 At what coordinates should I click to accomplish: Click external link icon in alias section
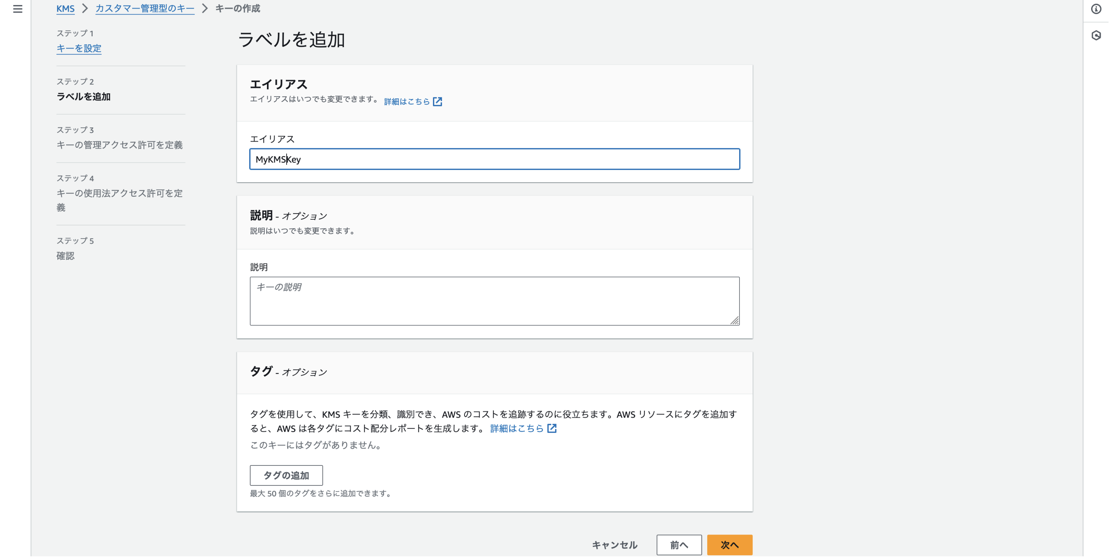437,102
